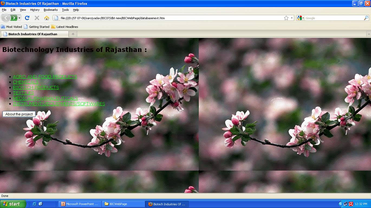
Task: Open the Windows Start menu
Action: click(x=13, y=204)
